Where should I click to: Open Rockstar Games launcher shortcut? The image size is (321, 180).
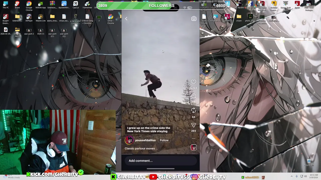point(274,6)
